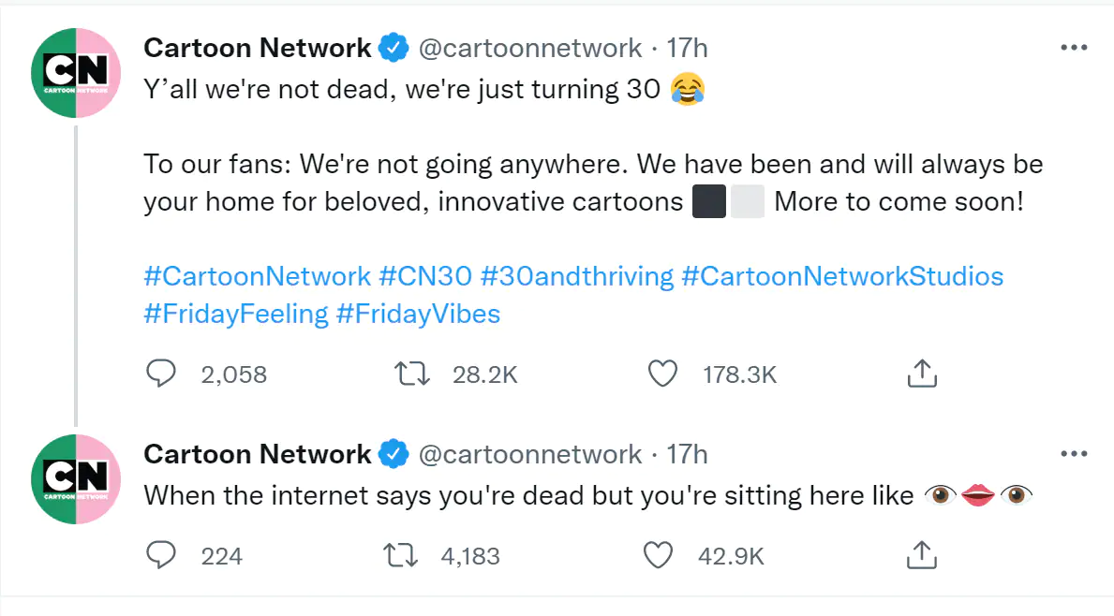
Task: Toggle like on the first tweet
Action: click(661, 373)
